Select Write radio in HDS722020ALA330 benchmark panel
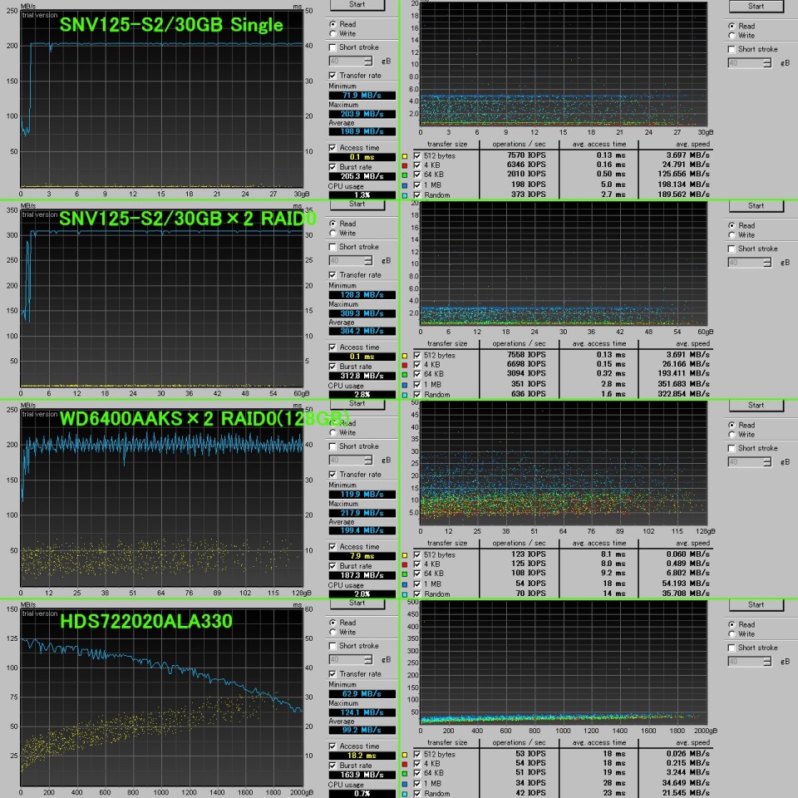The width and height of the screenshot is (798, 798). (x=332, y=632)
